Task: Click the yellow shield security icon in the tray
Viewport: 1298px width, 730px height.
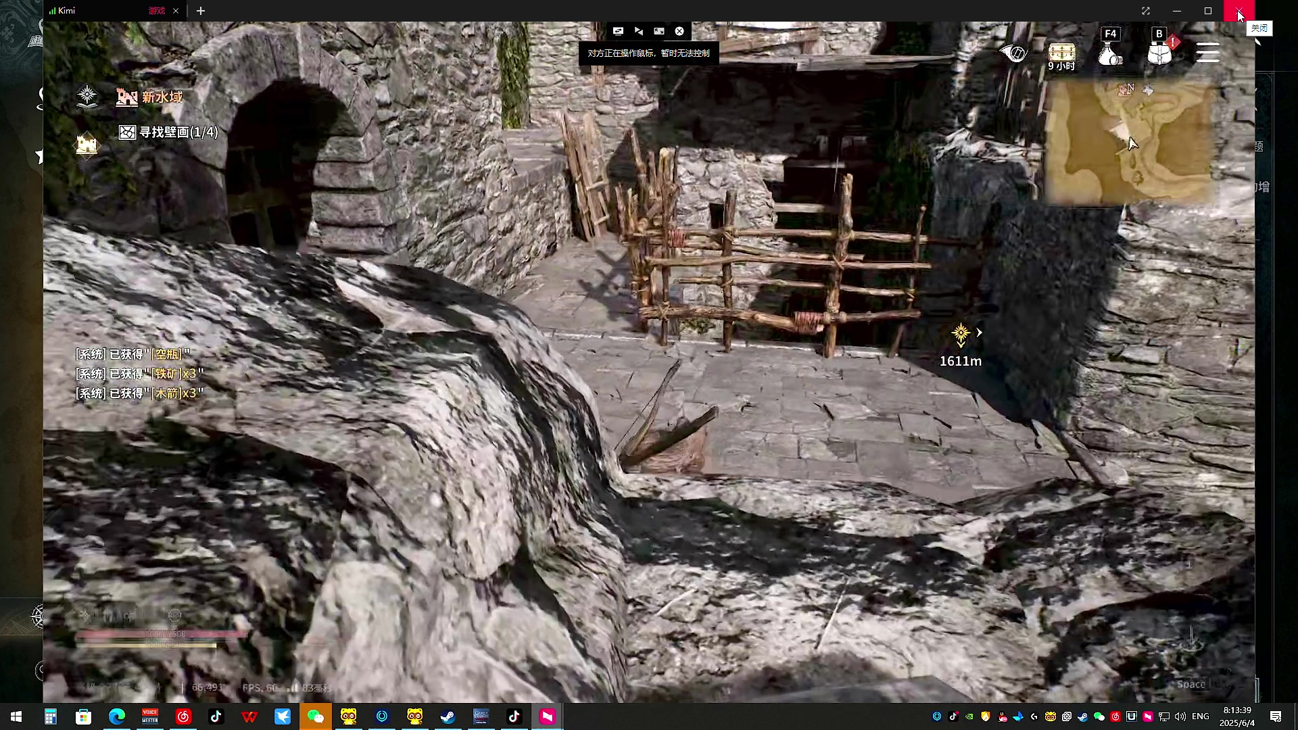Action: (986, 716)
